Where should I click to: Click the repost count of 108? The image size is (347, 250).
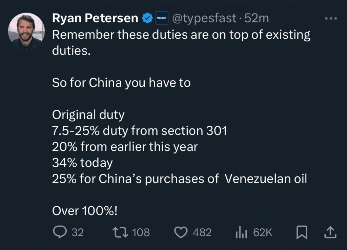coord(141,232)
